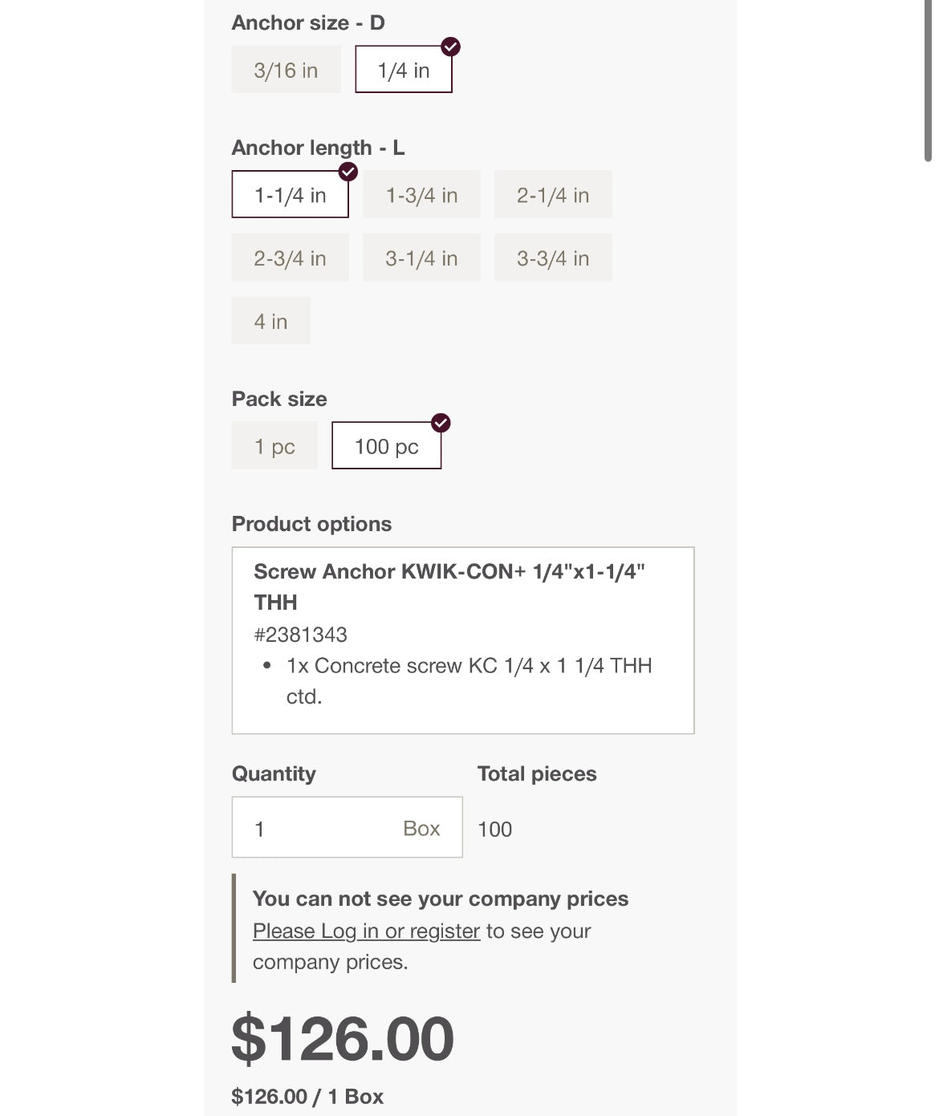Pick the 3-1/4 in anchor length

421,258
